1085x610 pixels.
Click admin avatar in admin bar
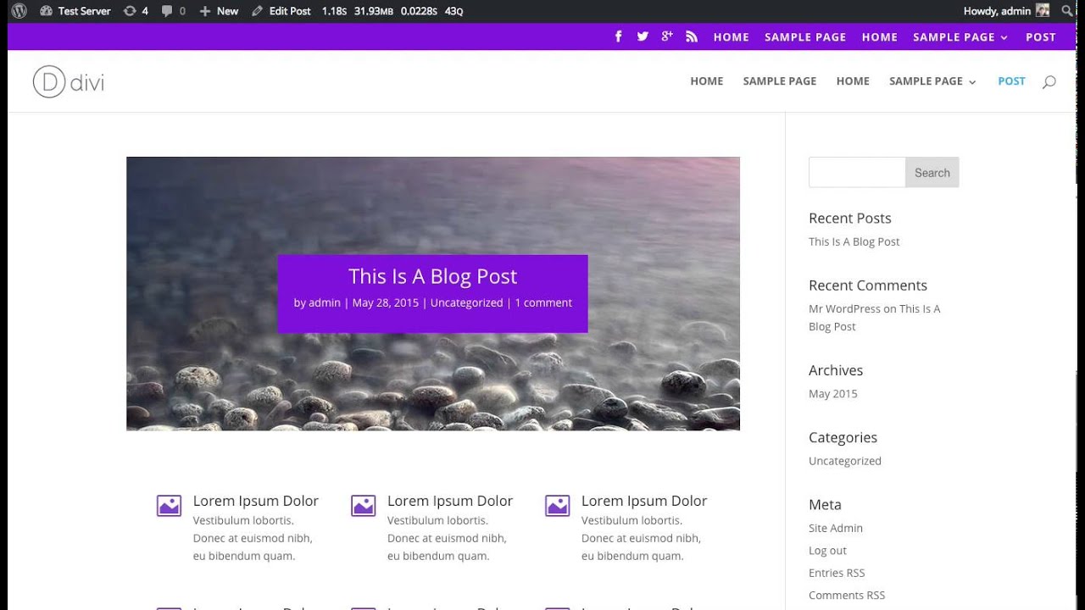[1043, 11]
